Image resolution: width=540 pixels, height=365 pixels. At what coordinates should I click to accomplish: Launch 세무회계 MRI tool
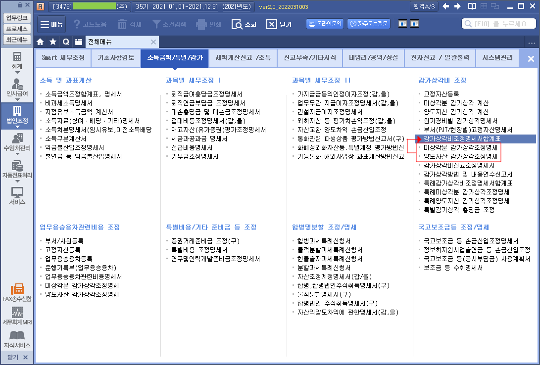click(17, 315)
